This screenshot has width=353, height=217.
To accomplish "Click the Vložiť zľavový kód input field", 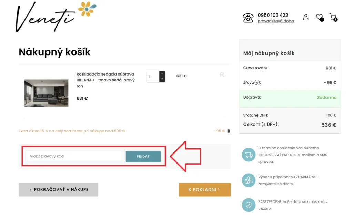I will pos(74,156).
